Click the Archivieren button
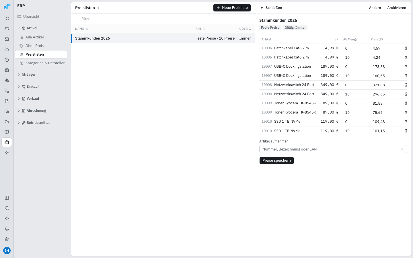 click(x=397, y=8)
